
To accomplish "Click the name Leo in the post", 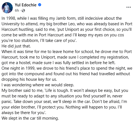I will coord(72,24).
